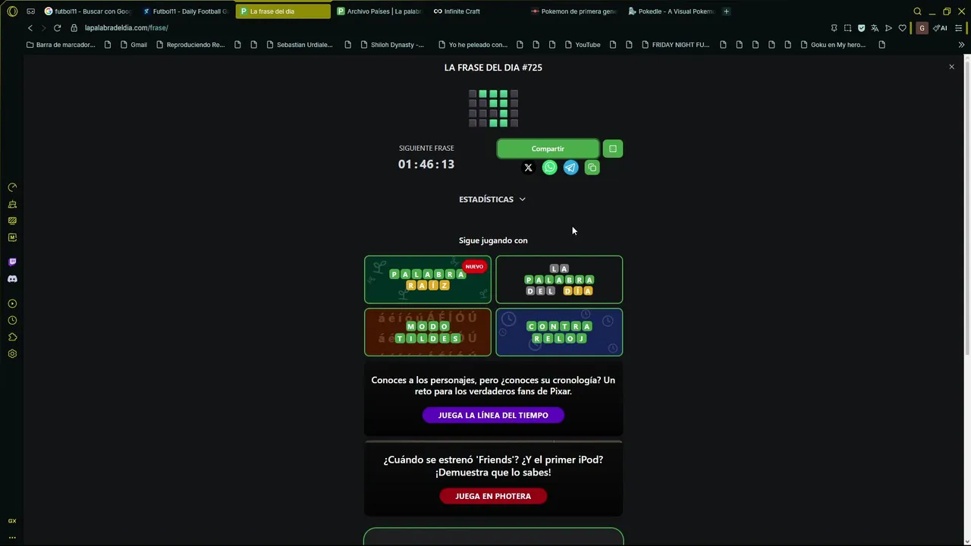Open the Barra de marcadores folder

pyautogui.click(x=61, y=45)
